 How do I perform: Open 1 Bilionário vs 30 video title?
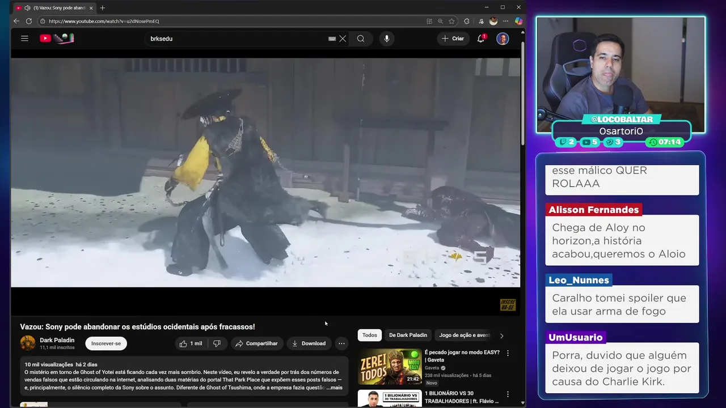pos(462,397)
